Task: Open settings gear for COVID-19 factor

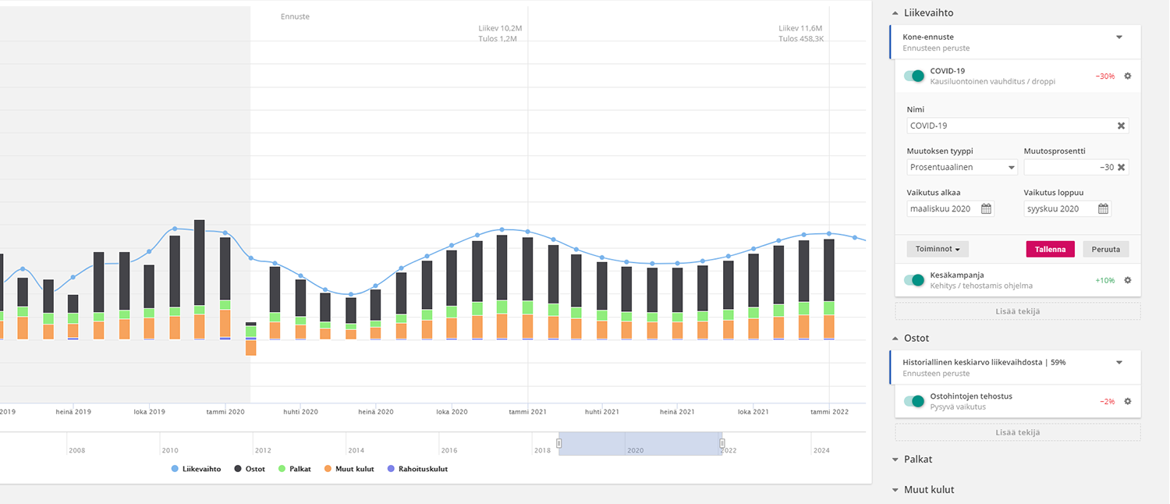Action: [x=1127, y=76]
